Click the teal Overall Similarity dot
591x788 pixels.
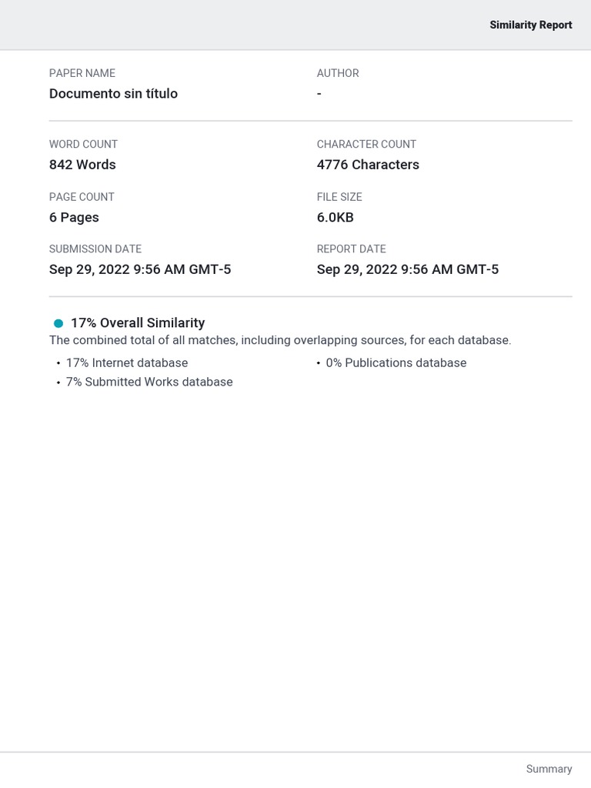[58, 323]
